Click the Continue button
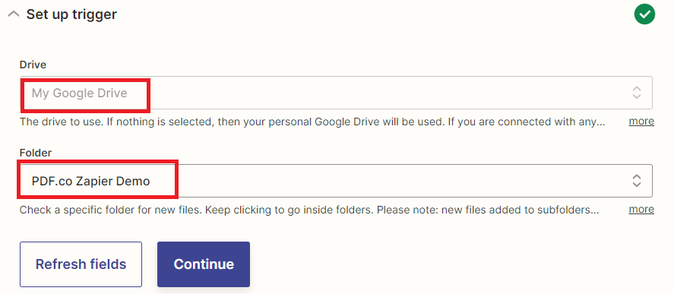The width and height of the screenshot is (674, 294). point(204,264)
